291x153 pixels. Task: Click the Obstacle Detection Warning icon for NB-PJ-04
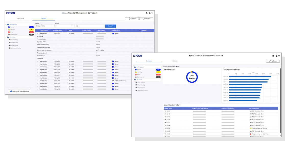click(251, 128)
